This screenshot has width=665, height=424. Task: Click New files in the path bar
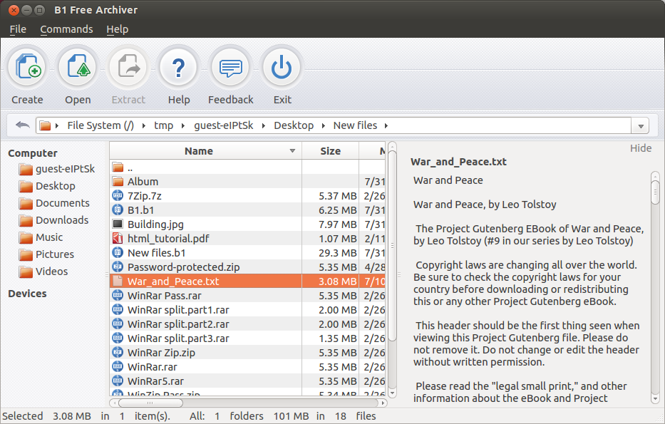(x=355, y=125)
